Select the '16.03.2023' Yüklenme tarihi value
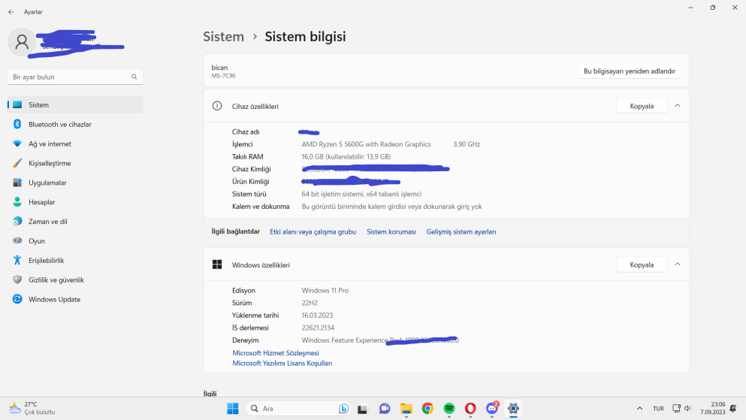746x420 pixels. tap(317, 316)
